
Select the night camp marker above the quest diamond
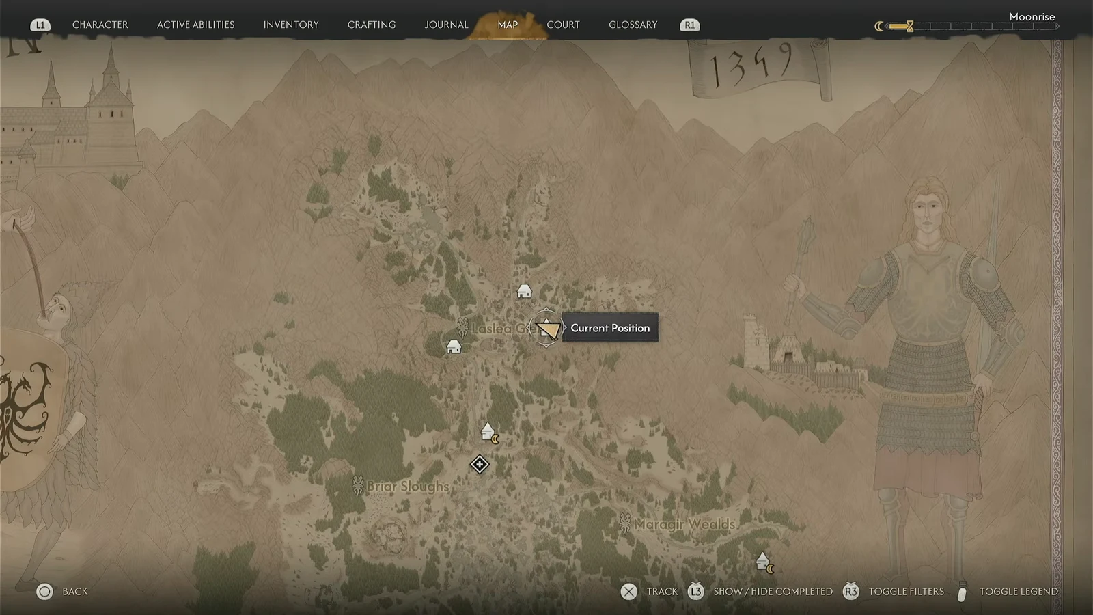[489, 433]
